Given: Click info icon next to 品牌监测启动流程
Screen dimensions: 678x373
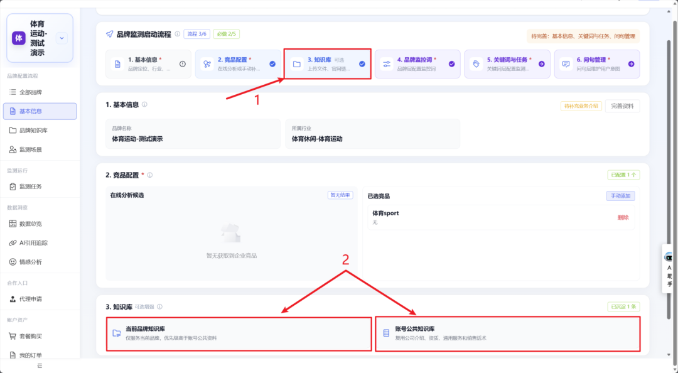Looking at the screenshot, I should click(x=177, y=34).
